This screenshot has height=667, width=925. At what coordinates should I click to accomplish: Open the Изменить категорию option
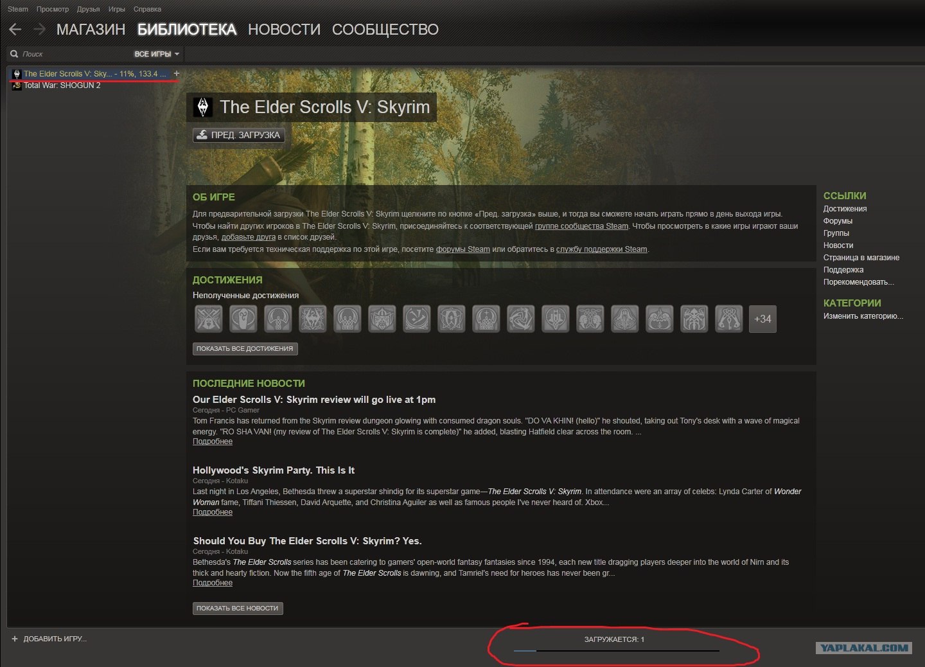[x=863, y=316]
